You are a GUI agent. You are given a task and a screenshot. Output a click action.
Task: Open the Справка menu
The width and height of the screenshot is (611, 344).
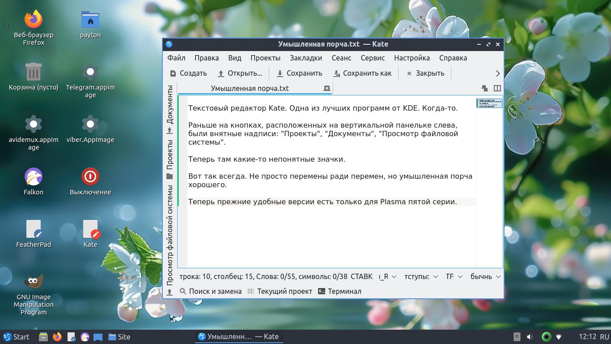tap(453, 58)
